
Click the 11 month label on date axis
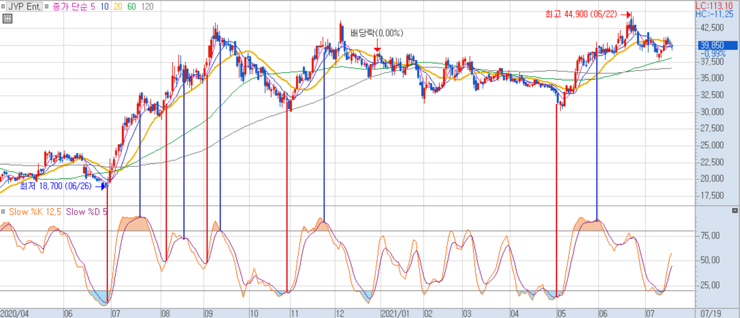pos(294,313)
